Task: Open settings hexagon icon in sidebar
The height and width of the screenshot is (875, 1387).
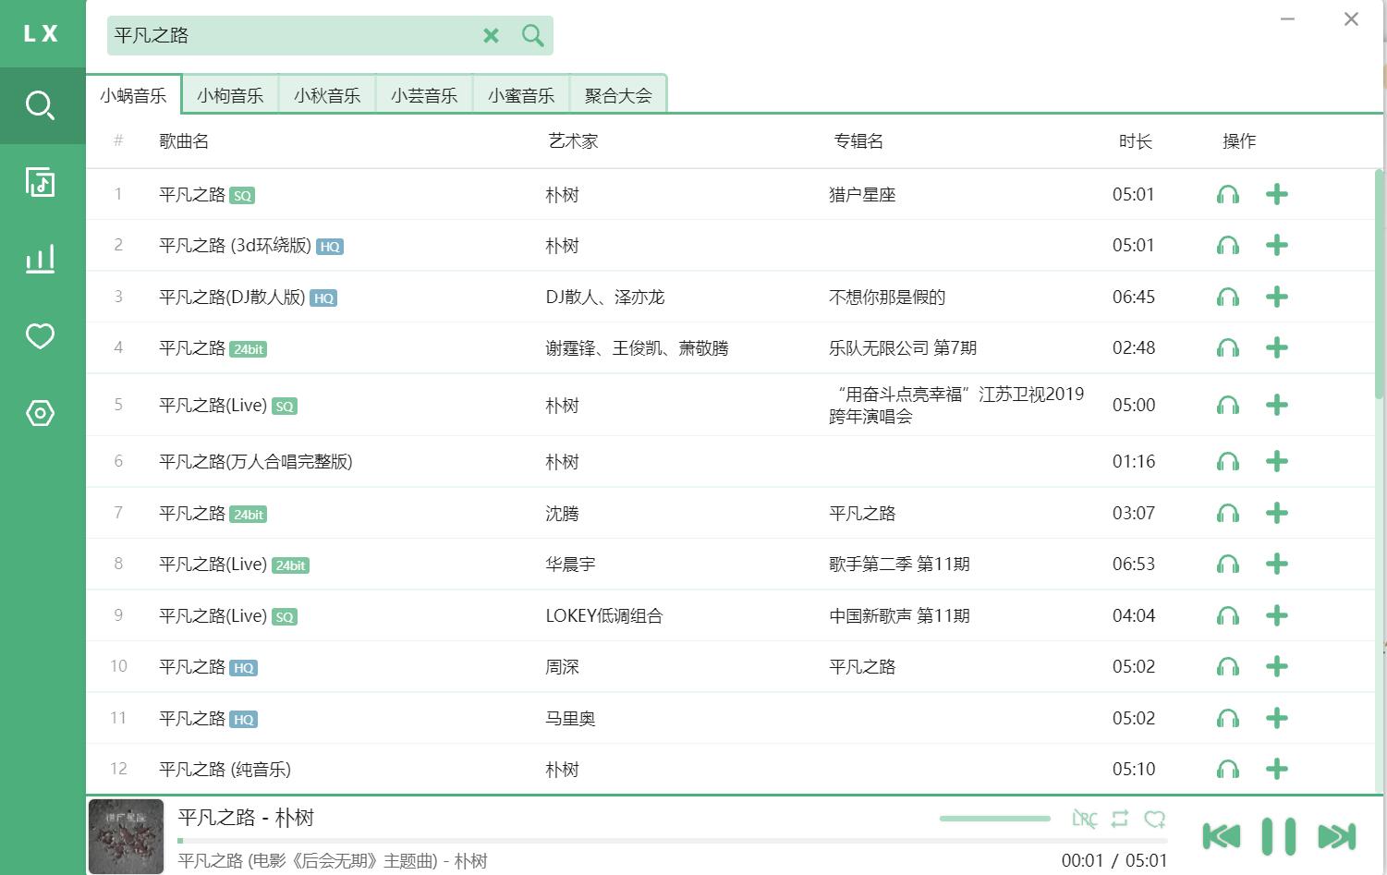Action: [41, 413]
